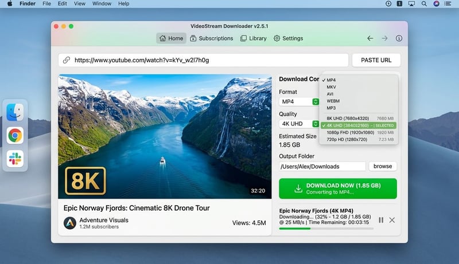Cancel the Epic Norway Fjords download
Image resolution: width=459 pixels, height=264 pixels.
[392, 220]
